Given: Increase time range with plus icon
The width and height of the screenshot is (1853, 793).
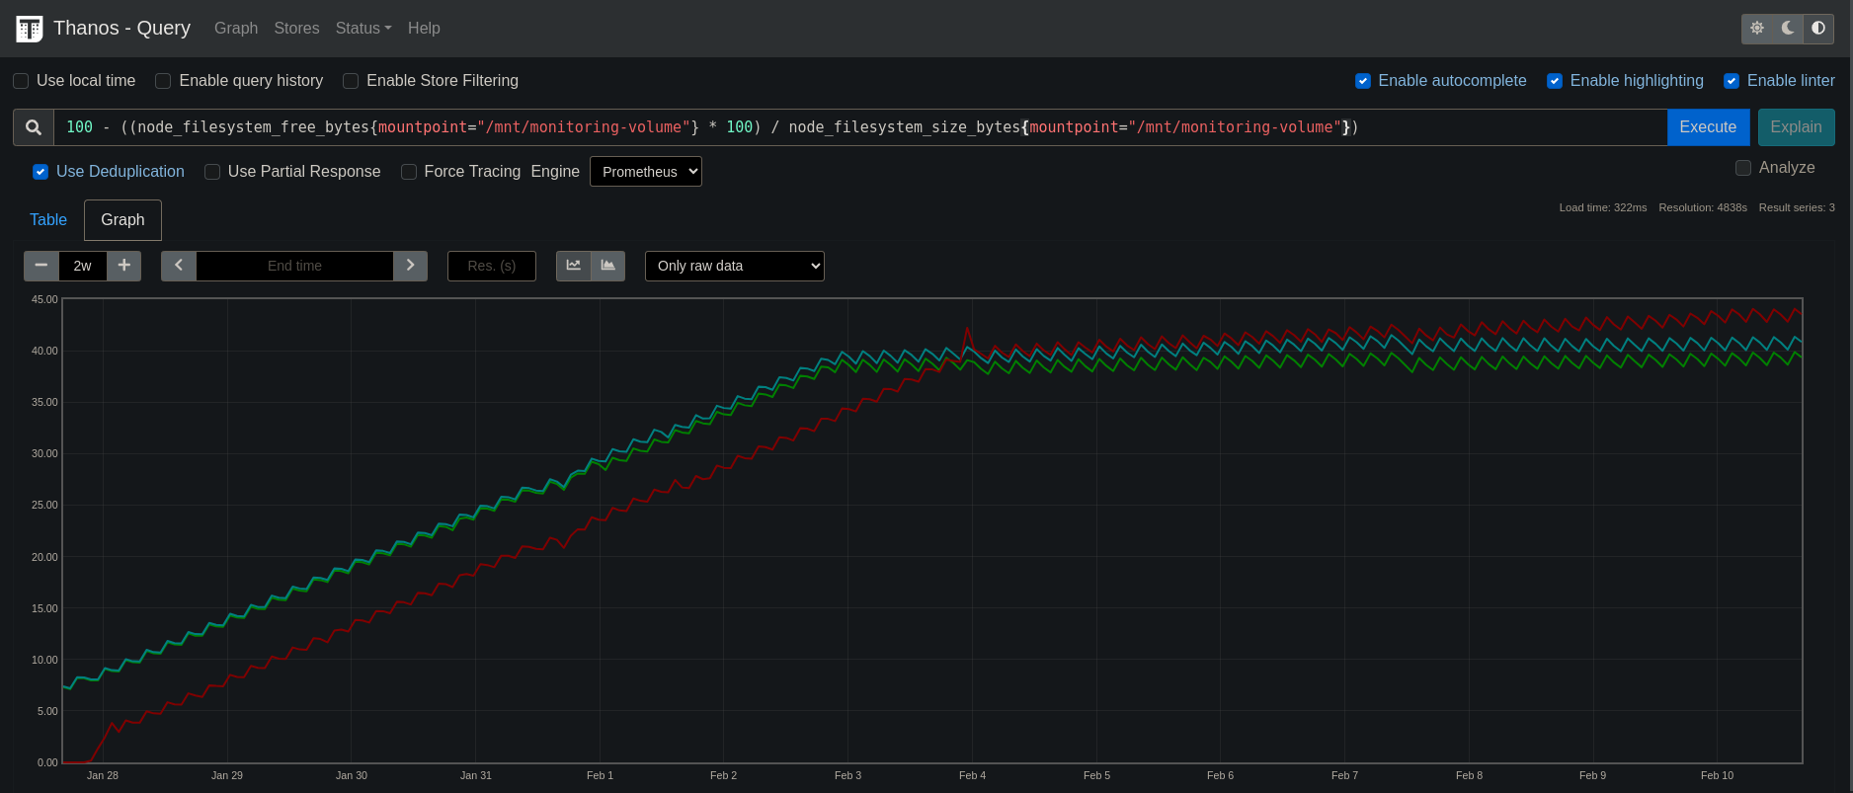Looking at the screenshot, I should pyautogui.click(x=124, y=266).
